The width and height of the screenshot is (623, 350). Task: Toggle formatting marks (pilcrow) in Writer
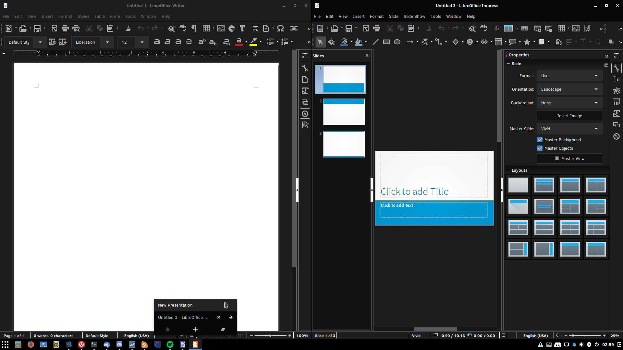[x=194, y=29]
